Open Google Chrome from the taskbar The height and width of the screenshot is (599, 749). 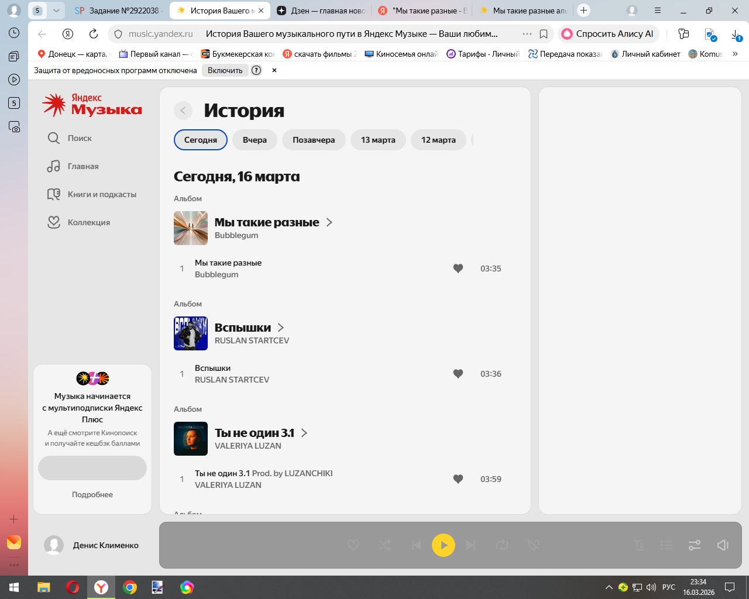[130, 587]
